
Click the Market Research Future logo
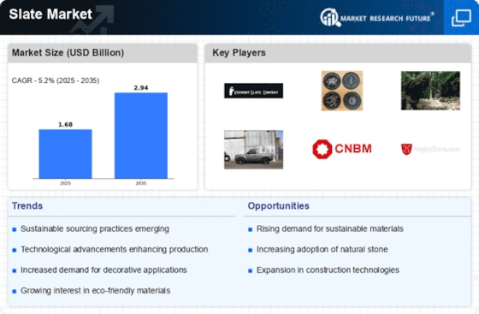(x=377, y=18)
